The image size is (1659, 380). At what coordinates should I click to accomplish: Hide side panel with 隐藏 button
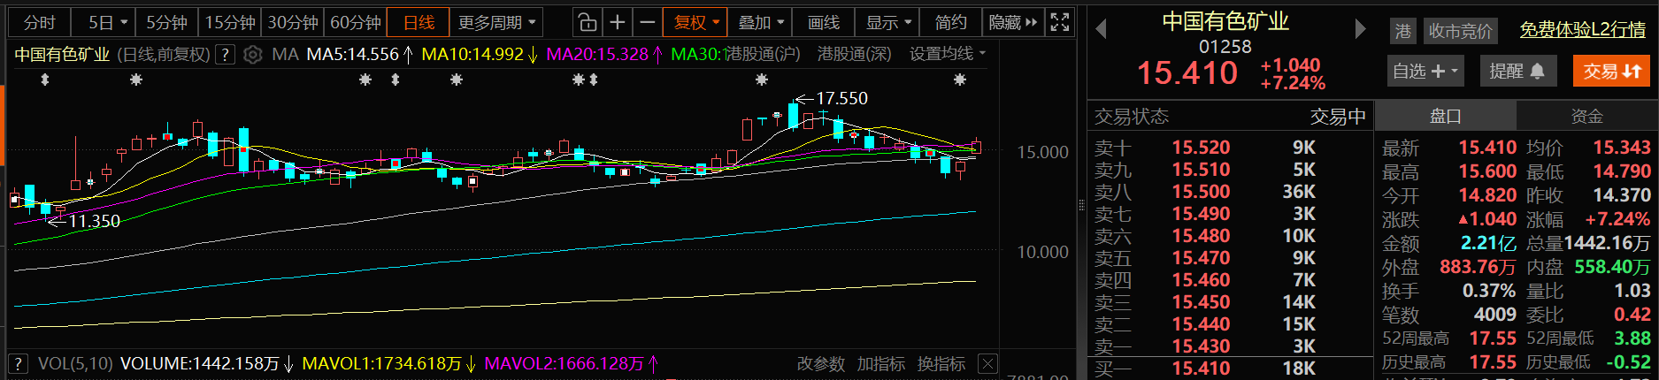click(1012, 23)
